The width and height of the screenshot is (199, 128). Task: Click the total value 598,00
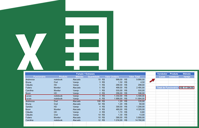click(x=141, y=93)
